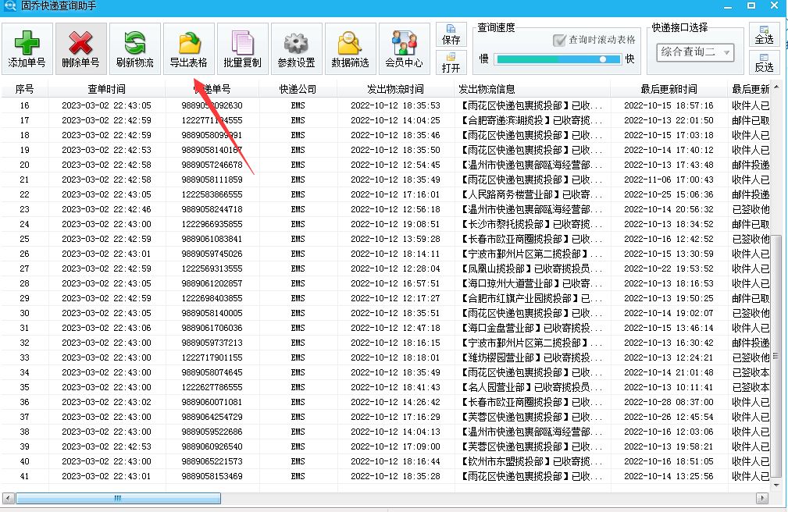Sort by 最后更新时间 column header
The width and height of the screenshot is (788, 512).
(x=669, y=89)
